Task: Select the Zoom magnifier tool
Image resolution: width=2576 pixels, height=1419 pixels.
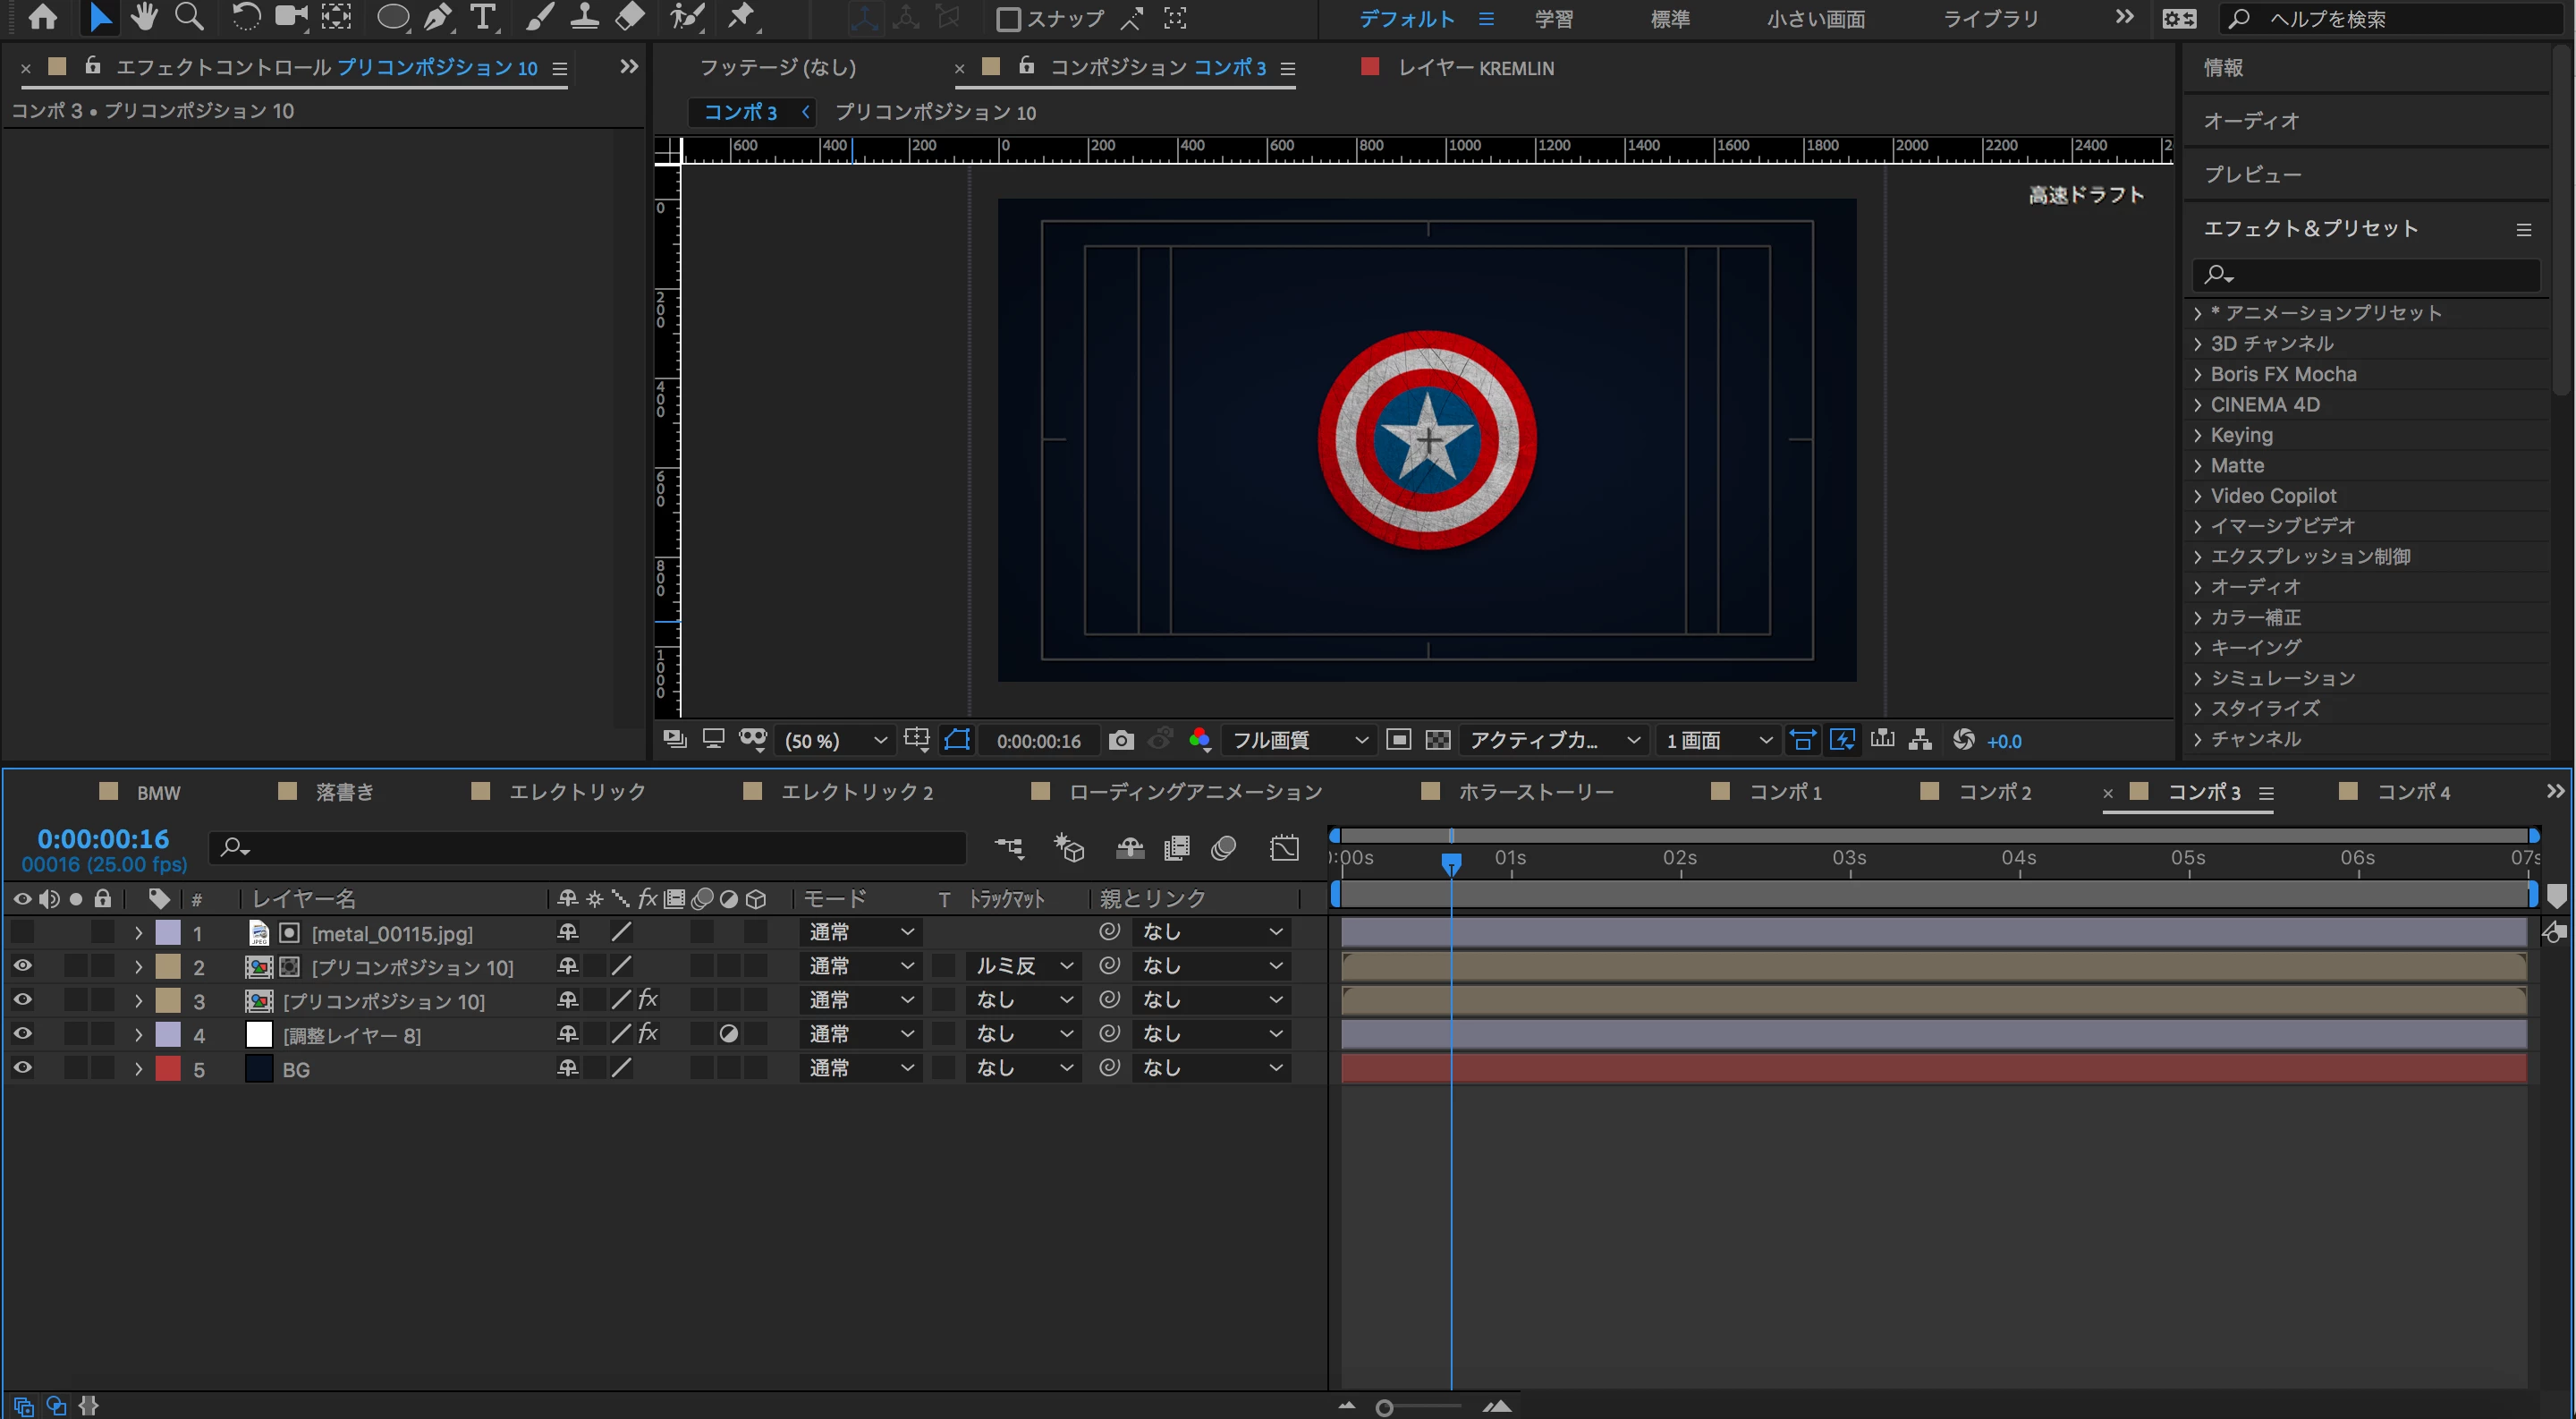Action: click(189, 17)
